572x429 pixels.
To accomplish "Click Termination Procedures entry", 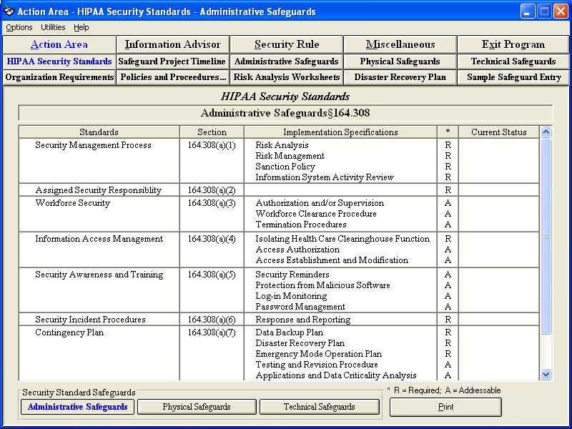I will [301, 225].
